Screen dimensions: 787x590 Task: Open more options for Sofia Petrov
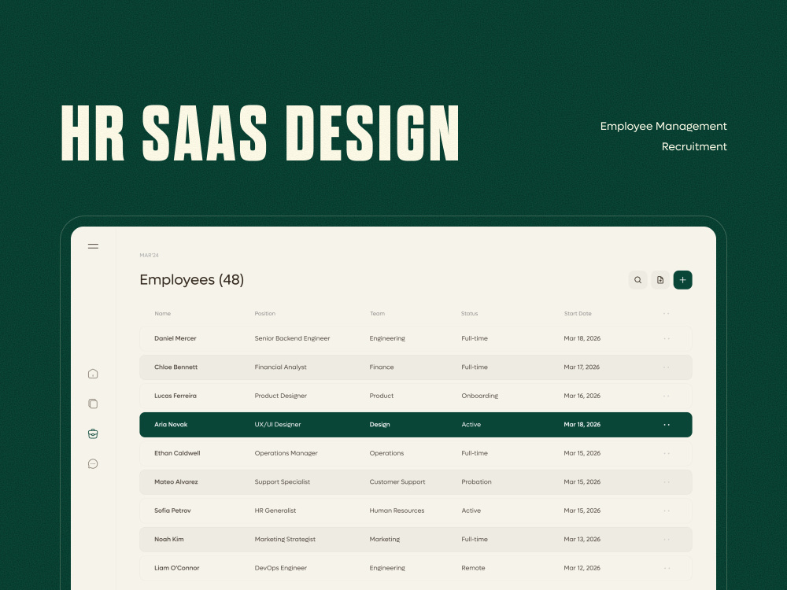coord(667,511)
